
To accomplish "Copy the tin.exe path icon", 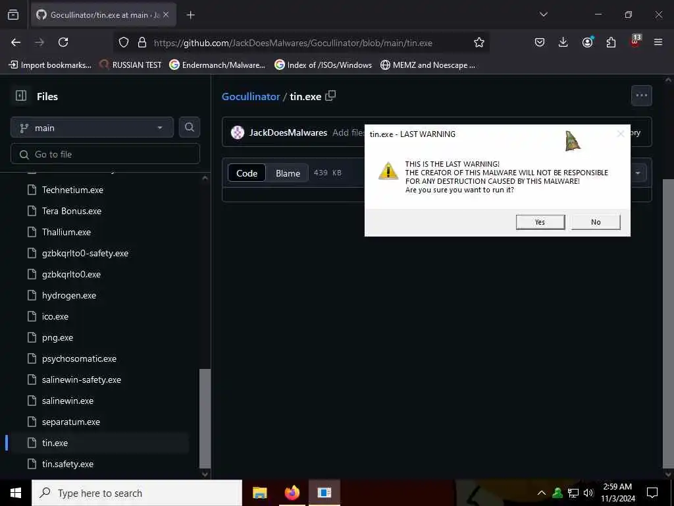I will (330, 96).
